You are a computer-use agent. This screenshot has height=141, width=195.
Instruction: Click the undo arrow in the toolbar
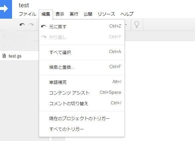pos(22,25)
